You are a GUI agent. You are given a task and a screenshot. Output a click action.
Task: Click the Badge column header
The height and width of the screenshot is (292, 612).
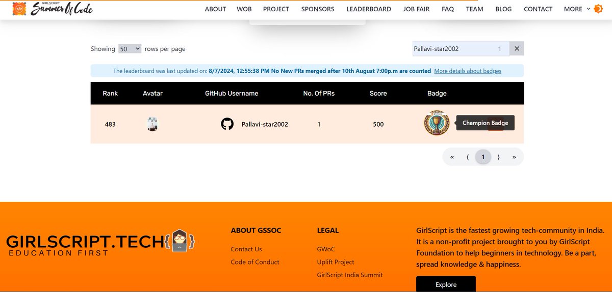click(437, 93)
